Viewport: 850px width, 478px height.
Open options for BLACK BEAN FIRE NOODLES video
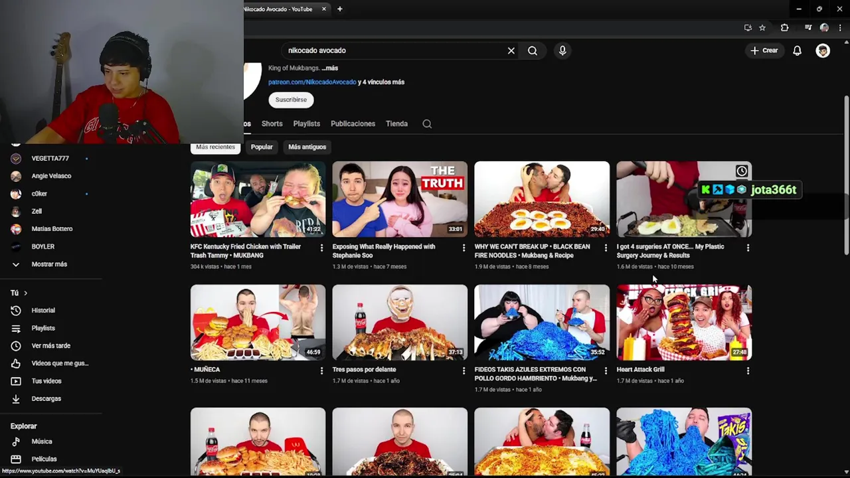(x=606, y=248)
